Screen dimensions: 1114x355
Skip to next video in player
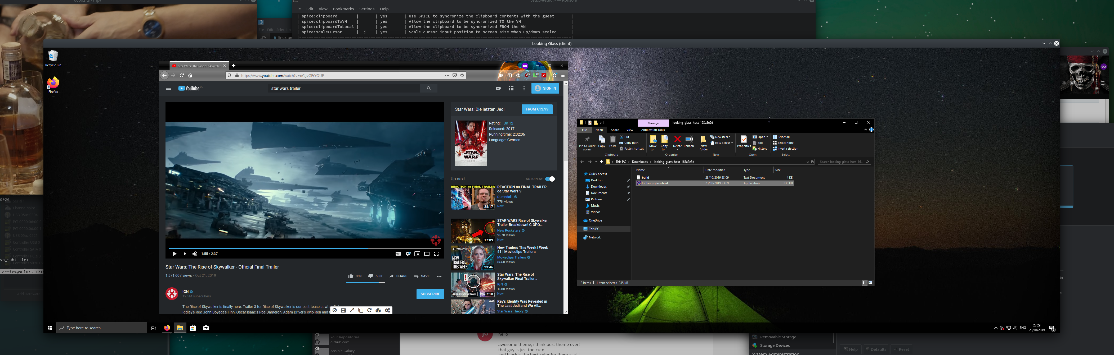point(185,254)
